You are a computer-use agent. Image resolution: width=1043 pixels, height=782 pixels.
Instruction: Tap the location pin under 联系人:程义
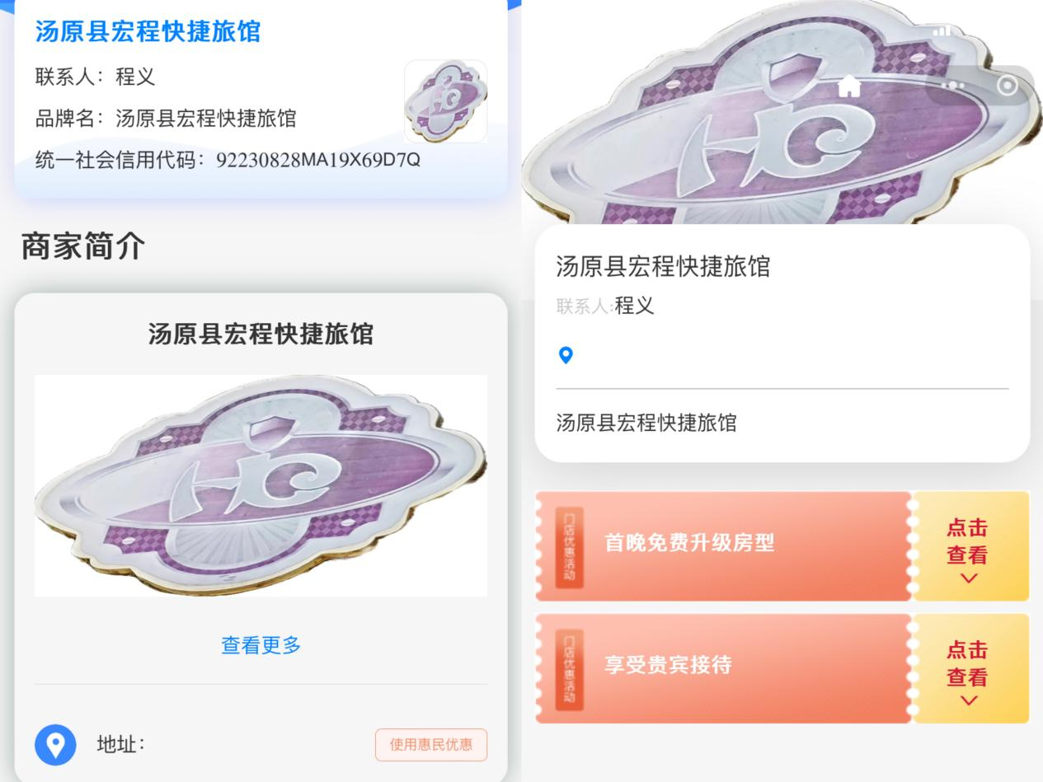click(566, 355)
